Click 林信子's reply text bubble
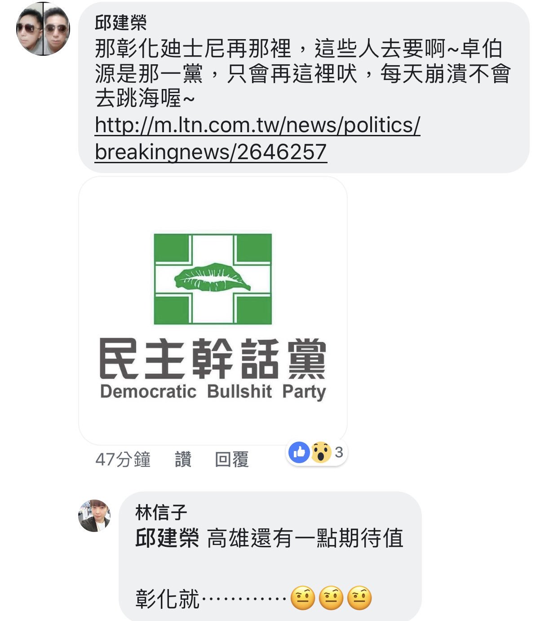This screenshot has width=558, height=621. [270, 556]
